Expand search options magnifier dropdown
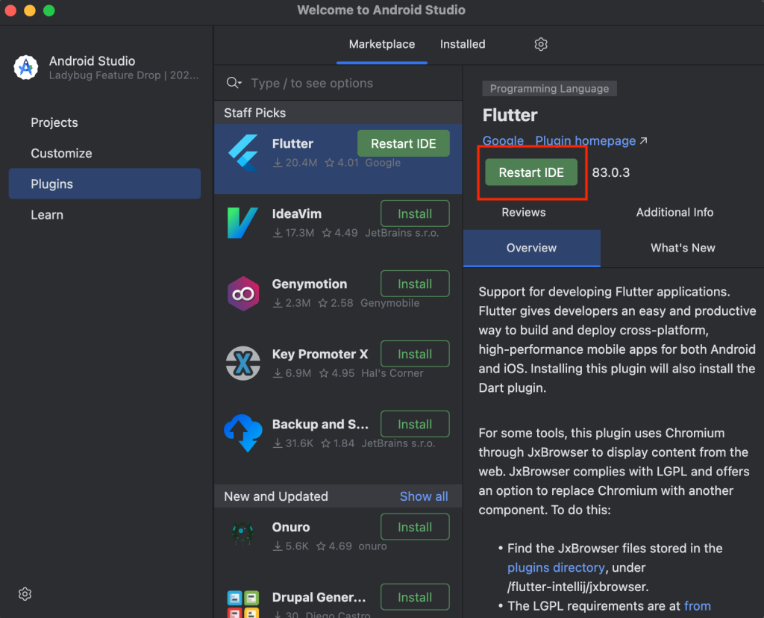764x618 pixels. tap(234, 83)
